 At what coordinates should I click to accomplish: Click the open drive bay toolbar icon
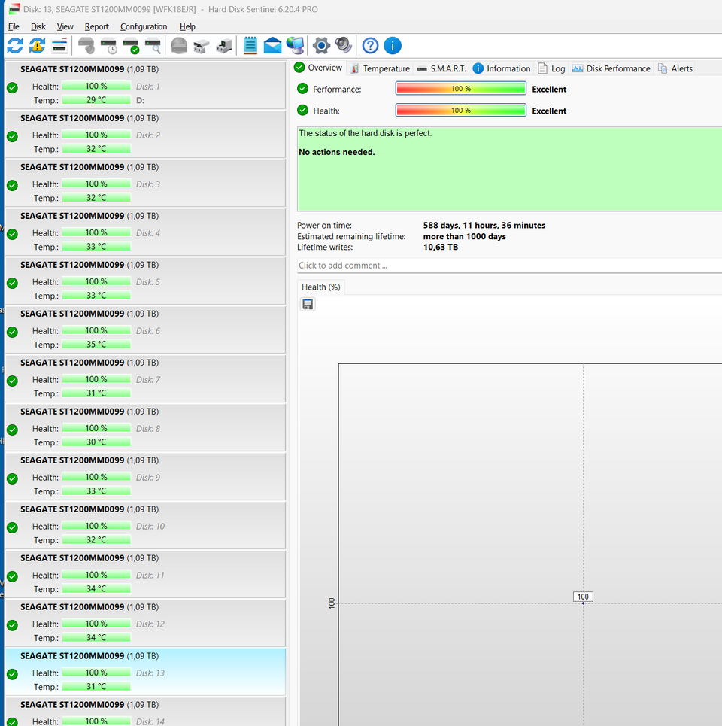202,46
